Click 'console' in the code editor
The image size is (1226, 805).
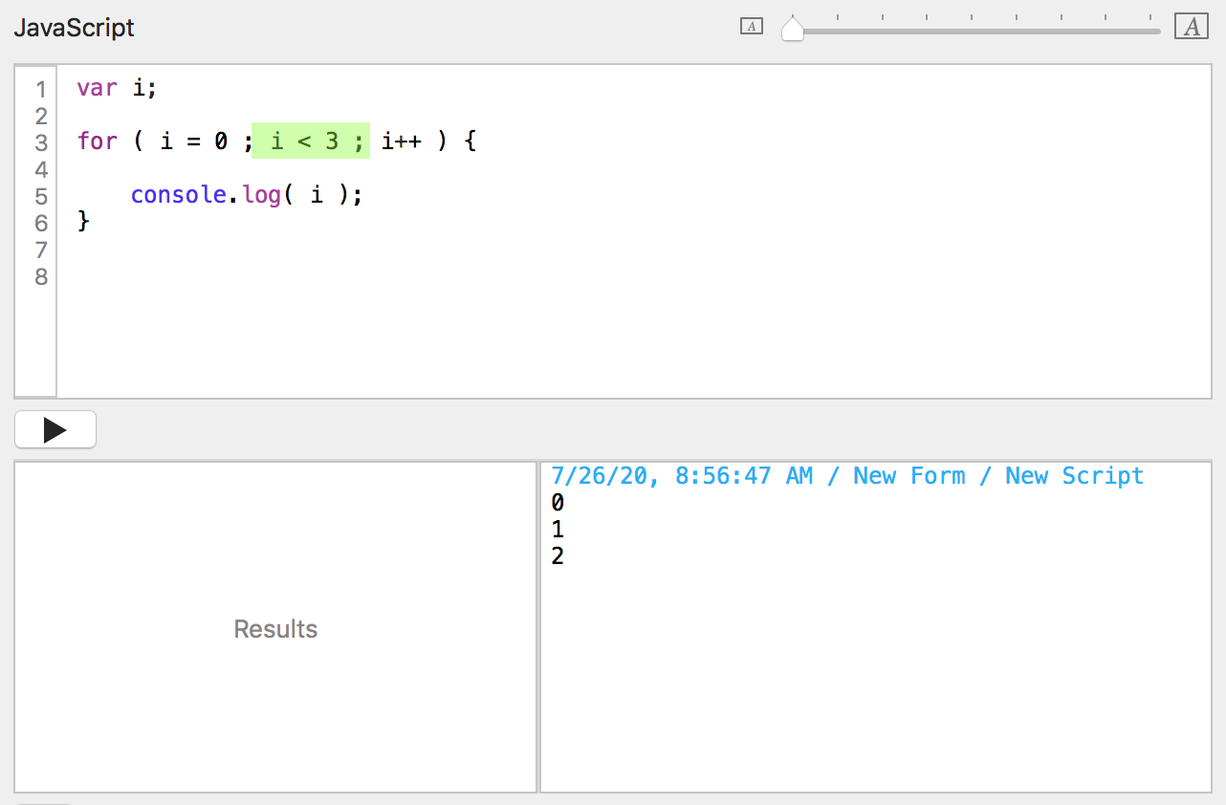click(x=178, y=195)
